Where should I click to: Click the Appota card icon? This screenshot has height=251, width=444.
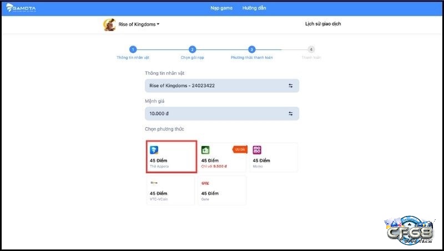[x=154, y=150]
